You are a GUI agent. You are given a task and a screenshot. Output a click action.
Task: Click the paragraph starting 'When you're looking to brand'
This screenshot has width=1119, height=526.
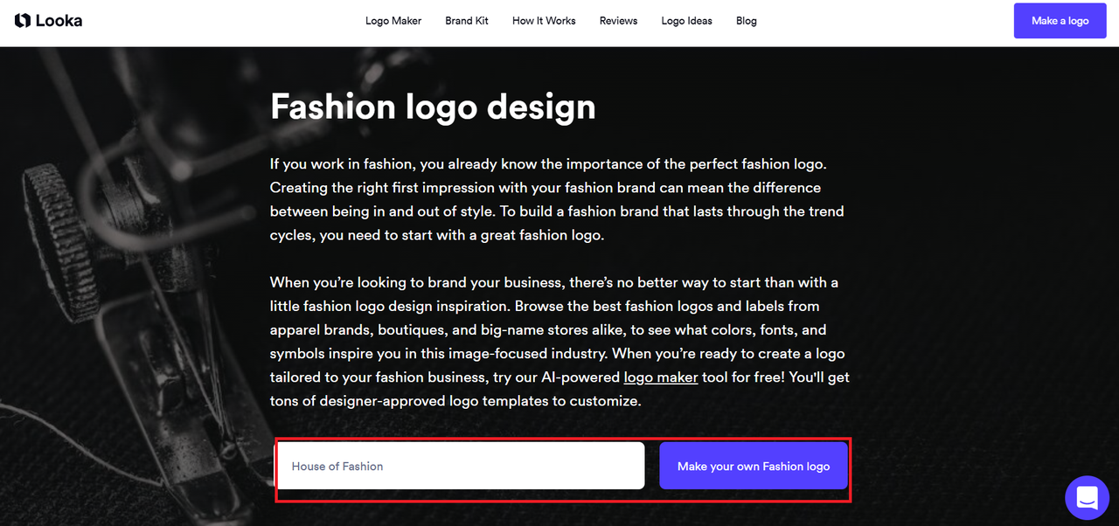(x=559, y=342)
